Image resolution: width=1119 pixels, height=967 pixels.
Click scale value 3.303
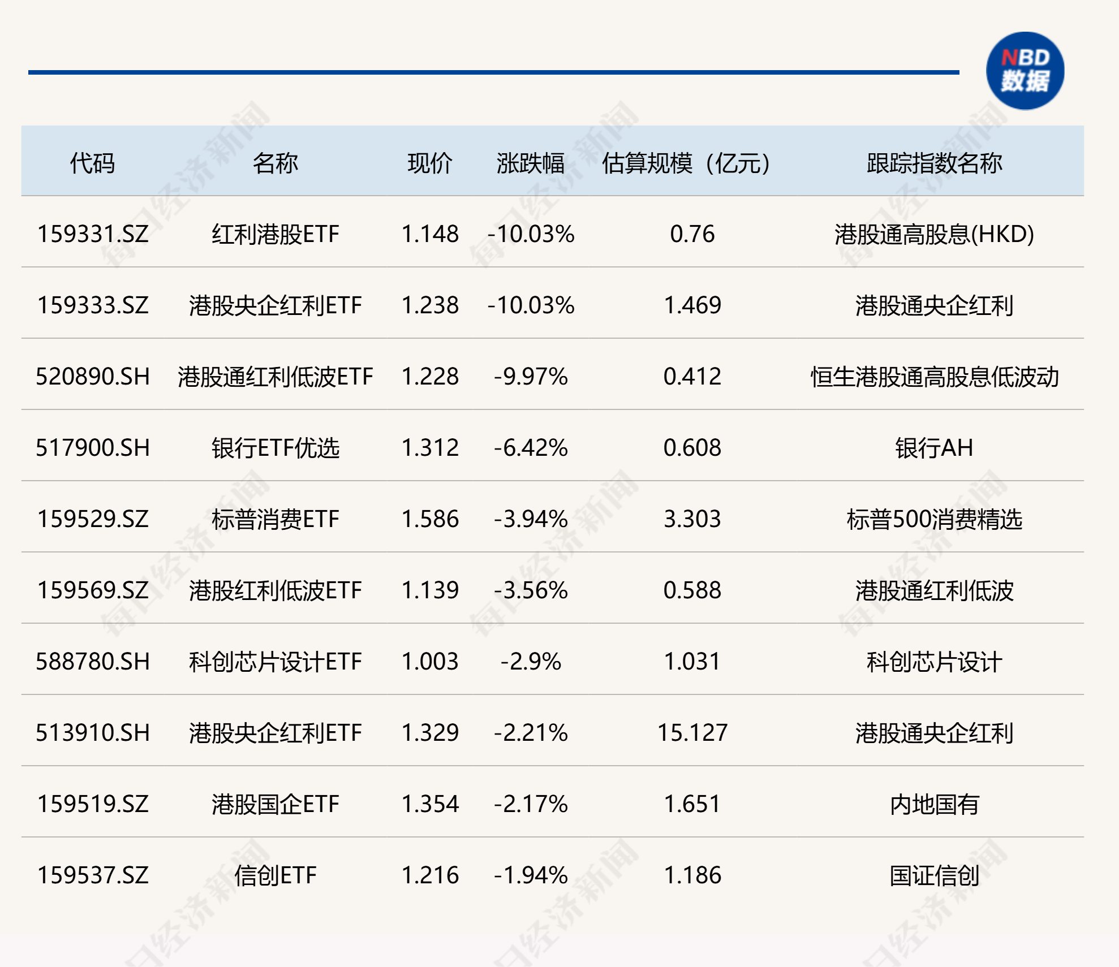pos(692,519)
